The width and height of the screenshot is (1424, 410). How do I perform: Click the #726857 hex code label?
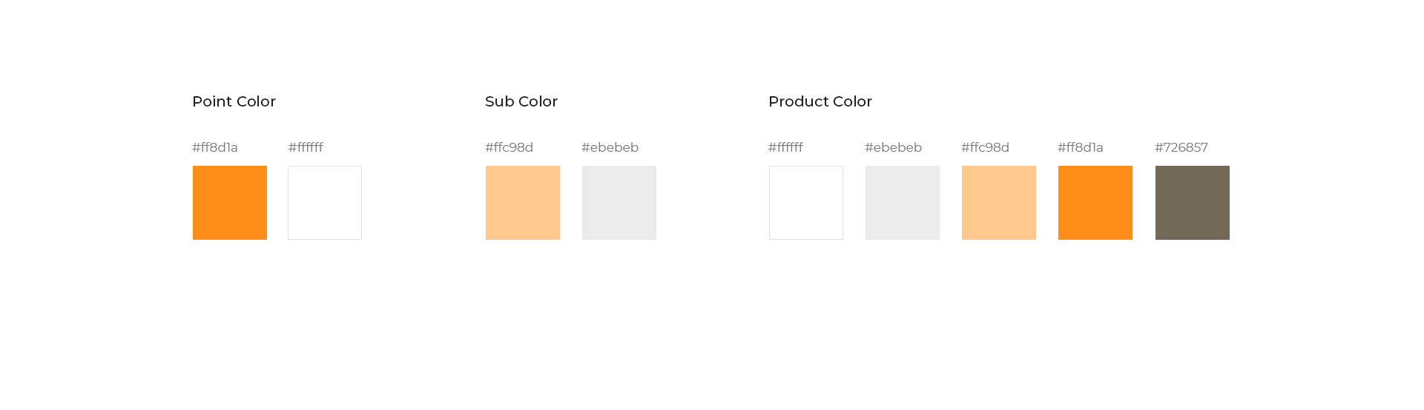pos(1181,147)
